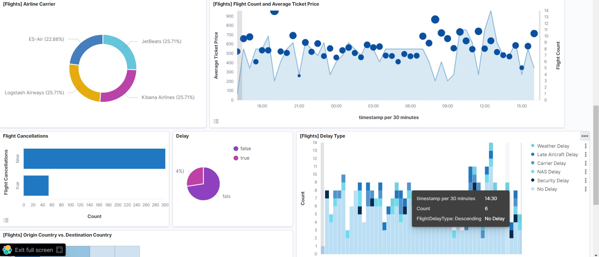Toggle the false series in Delay legend

pyautogui.click(x=242, y=149)
